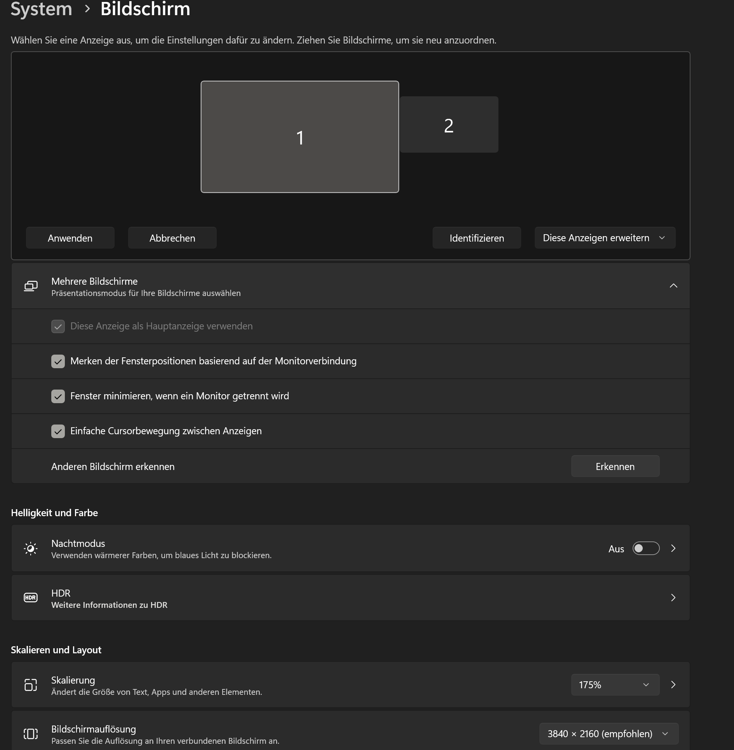The image size is (734, 750).
Task: Click the Anwenden button
Action: coord(70,237)
